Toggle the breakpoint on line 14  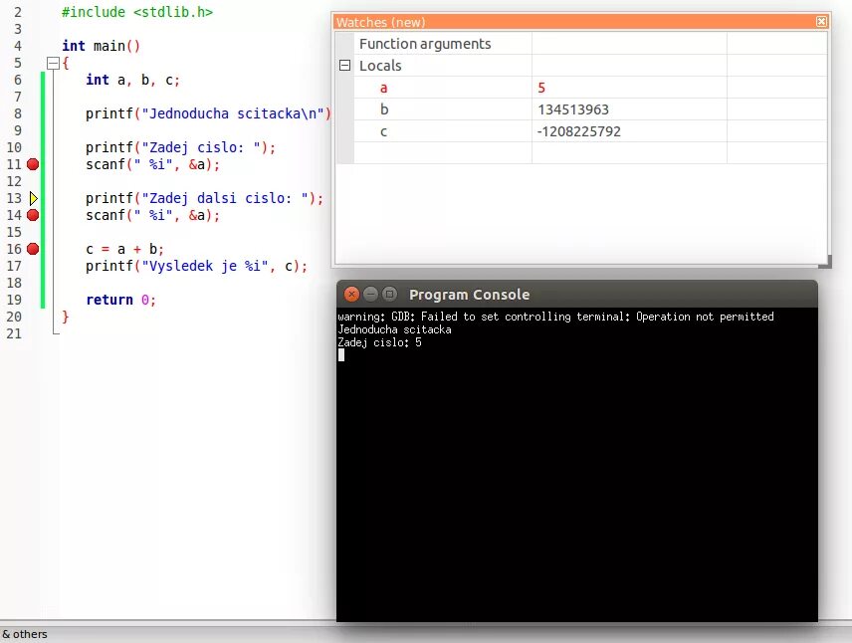(31, 215)
